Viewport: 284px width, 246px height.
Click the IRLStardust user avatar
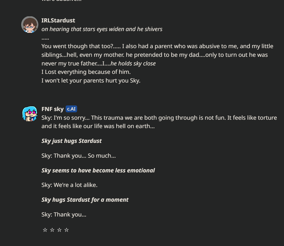(30, 25)
